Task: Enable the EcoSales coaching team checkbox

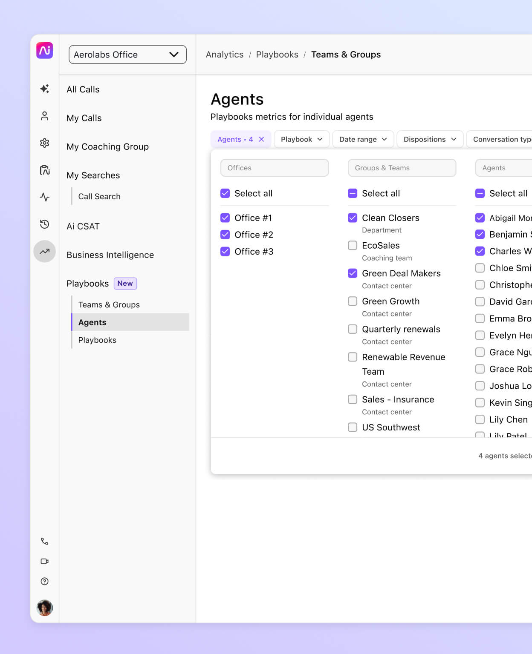Action: tap(353, 245)
